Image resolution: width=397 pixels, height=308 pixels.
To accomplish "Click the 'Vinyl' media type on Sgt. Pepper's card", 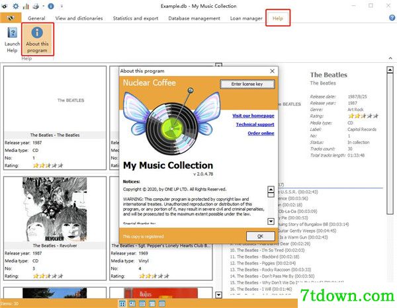I will tap(144, 260).
